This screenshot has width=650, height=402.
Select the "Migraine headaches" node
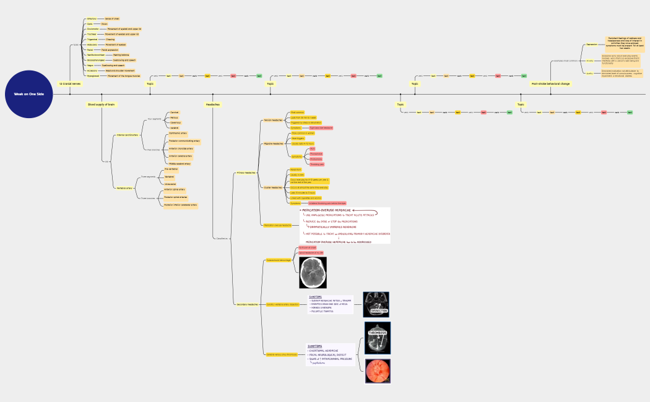click(x=273, y=143)
